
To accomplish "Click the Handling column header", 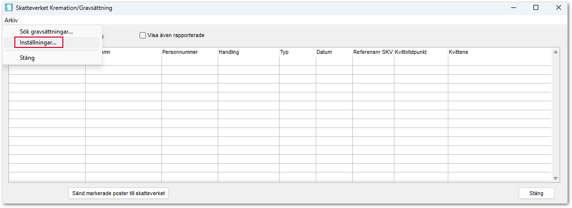I will click(248, 52).
